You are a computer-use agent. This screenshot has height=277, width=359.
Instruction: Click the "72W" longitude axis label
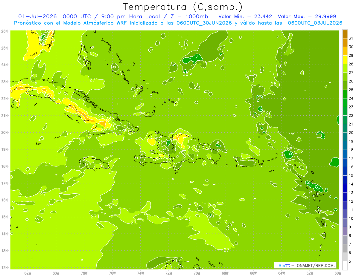[x=169, y=273]
